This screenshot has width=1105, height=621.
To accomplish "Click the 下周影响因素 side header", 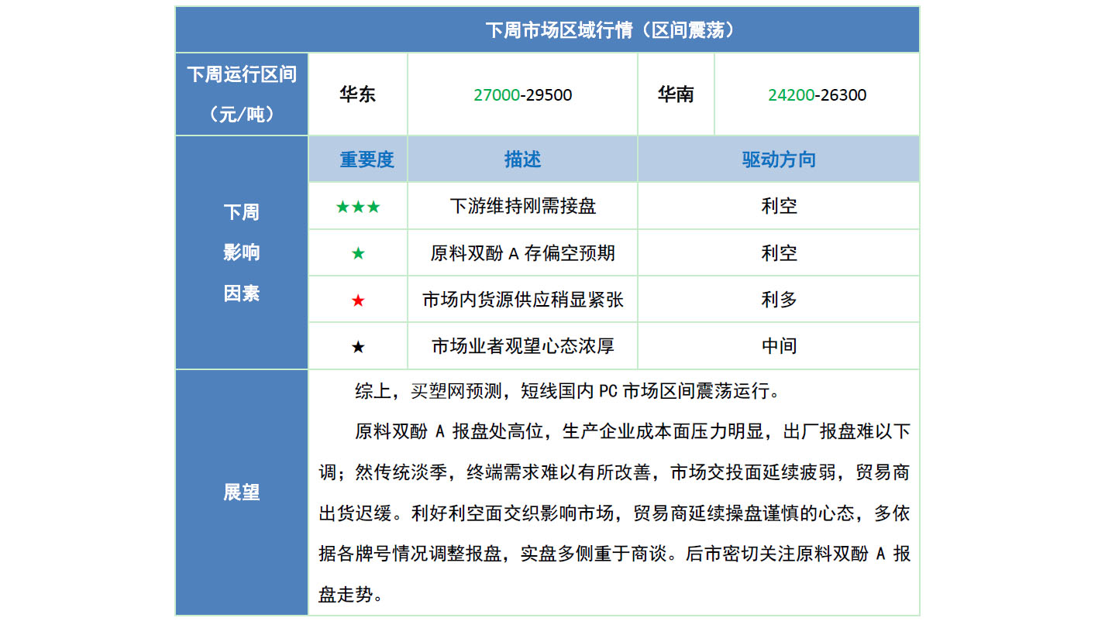I will 242,252.
